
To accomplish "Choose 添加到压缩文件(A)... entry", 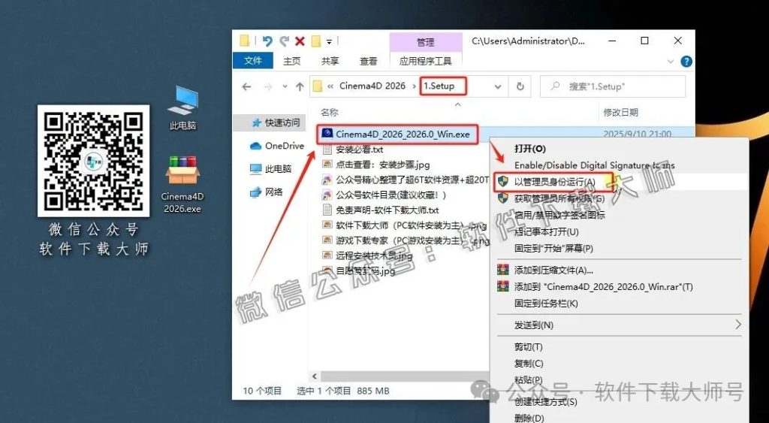I will (x=553, y=270).
